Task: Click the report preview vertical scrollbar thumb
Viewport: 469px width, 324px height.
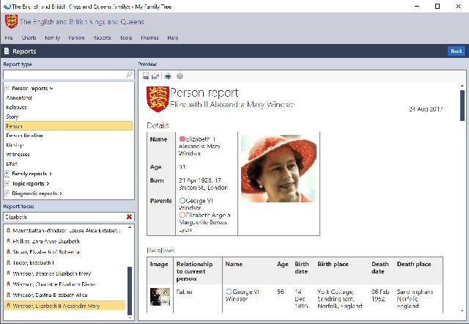Action: coord(462,106)
